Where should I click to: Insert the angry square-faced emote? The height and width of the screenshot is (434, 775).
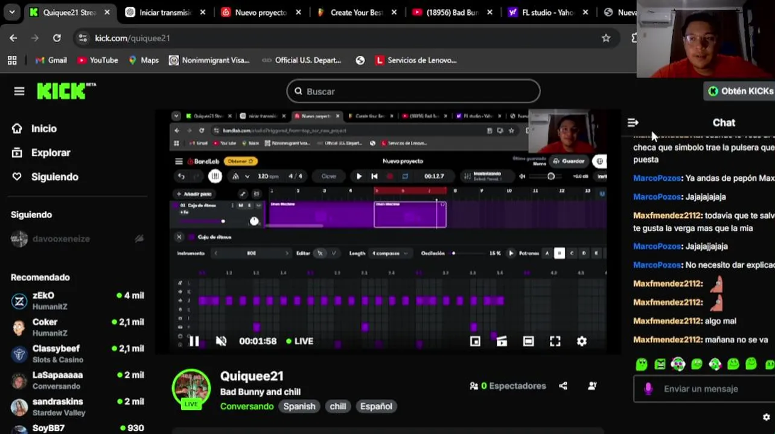(x=660, y=364)
